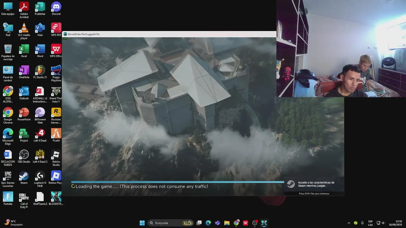Select the Panel de control icon

(8, 74)
